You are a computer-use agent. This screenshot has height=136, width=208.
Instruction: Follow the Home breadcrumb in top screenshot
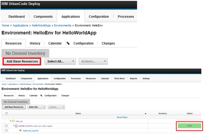pyautogui.click(x=6, y=25)
